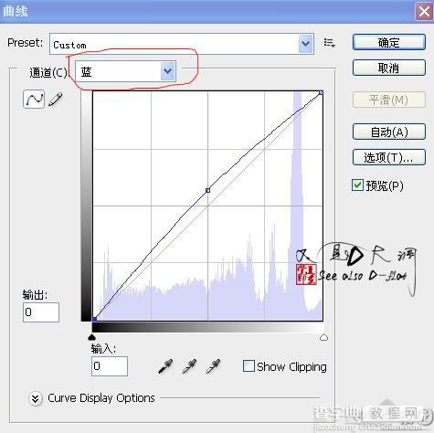Open the Preset dropdown list
The image size is (434, 433).
coord(306,44)
